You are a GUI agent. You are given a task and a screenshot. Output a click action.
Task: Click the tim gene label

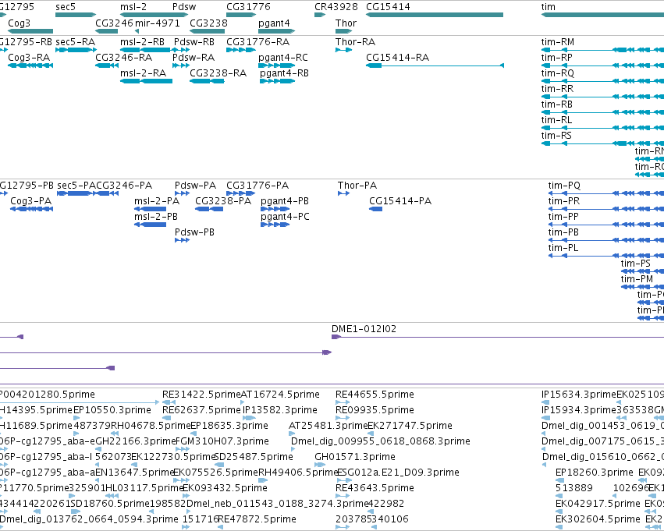548,7
